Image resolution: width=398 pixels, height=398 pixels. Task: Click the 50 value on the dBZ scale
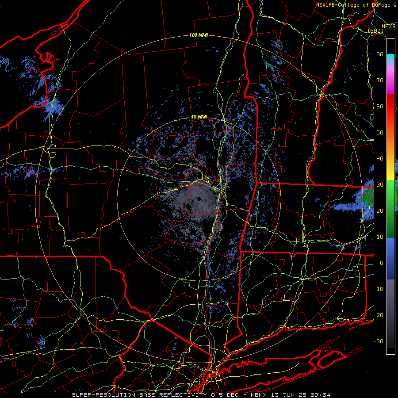point(380,133)
